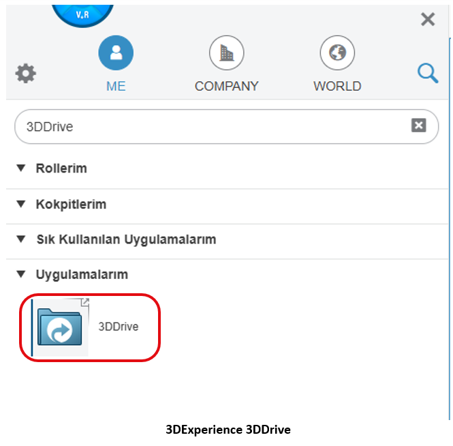Click the 3DDrive app name text
This screenshot has height=446, width=453.
coord(119,327)
